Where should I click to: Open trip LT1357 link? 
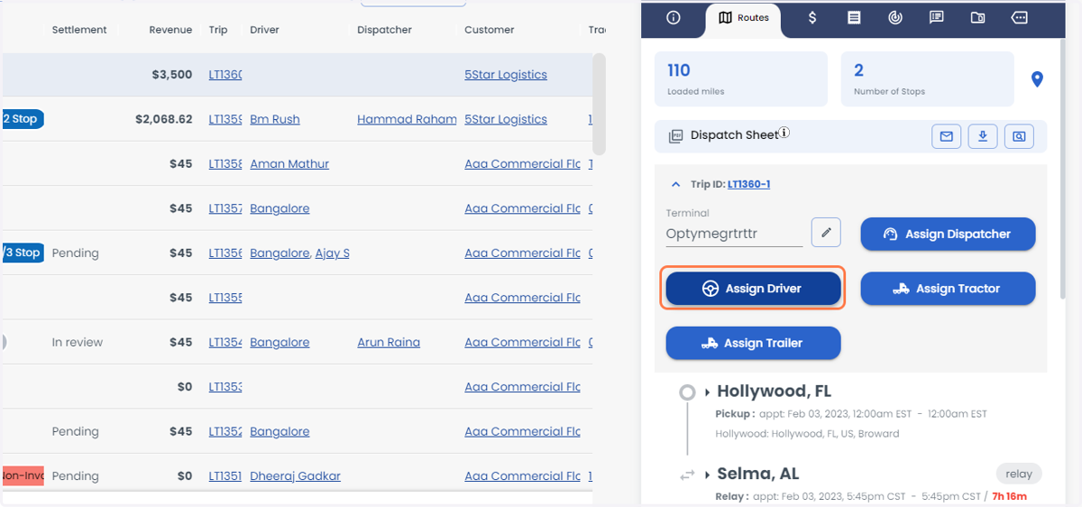[225, 208]
